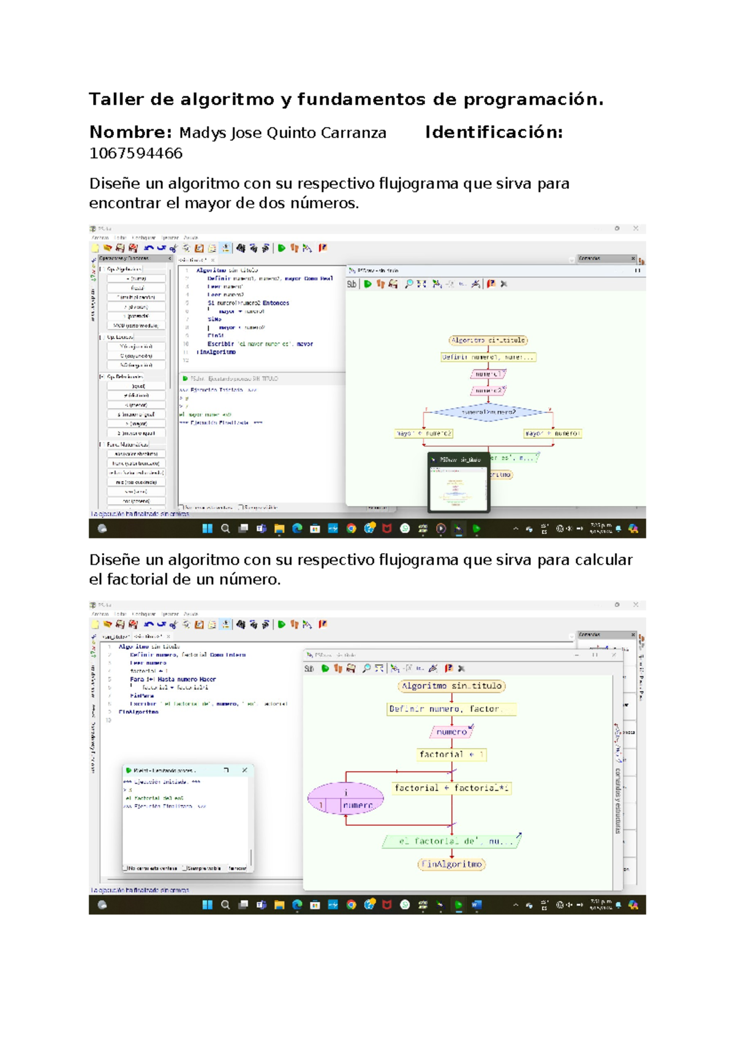
Task: Click '< (menor)' operator button
Action: coord(136,405)
